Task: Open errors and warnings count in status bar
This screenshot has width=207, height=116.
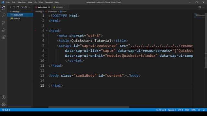Action: click(6, 110)
